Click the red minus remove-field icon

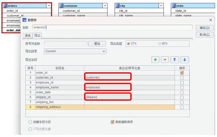tap(165, 60)
